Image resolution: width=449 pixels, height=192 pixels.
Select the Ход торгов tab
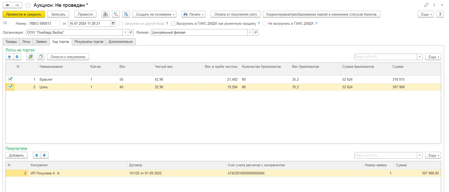point(61,42)
